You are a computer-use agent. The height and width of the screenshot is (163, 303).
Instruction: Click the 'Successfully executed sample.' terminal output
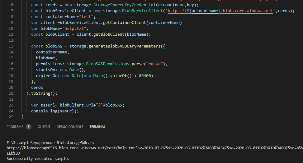coord(38,159)
